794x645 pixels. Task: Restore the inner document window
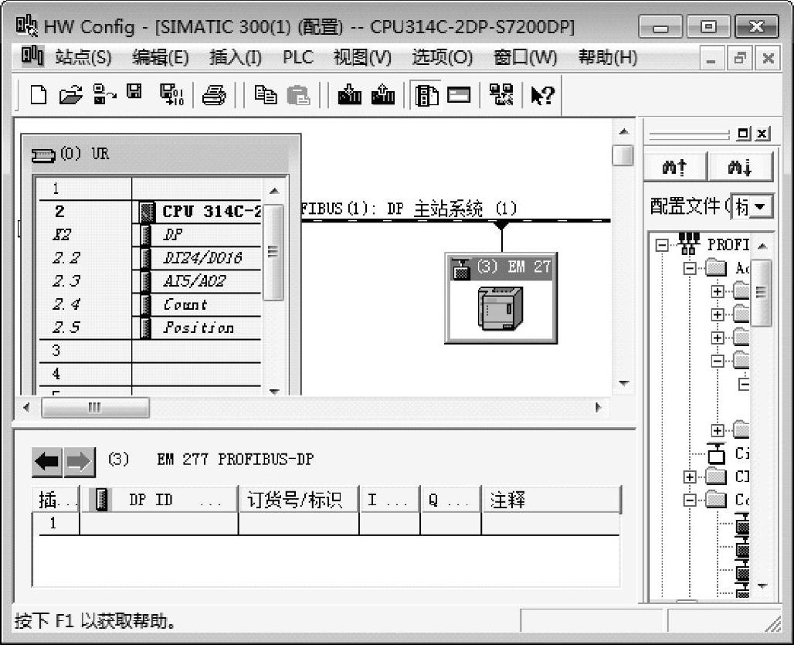click(x=740, y=59)
